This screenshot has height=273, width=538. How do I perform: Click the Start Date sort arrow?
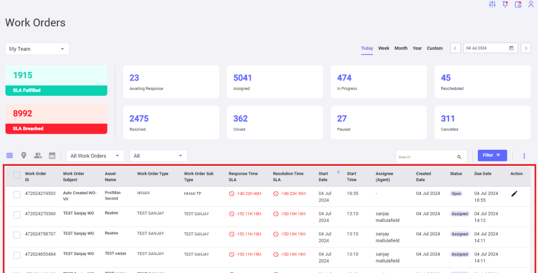(x=338, y=172)
